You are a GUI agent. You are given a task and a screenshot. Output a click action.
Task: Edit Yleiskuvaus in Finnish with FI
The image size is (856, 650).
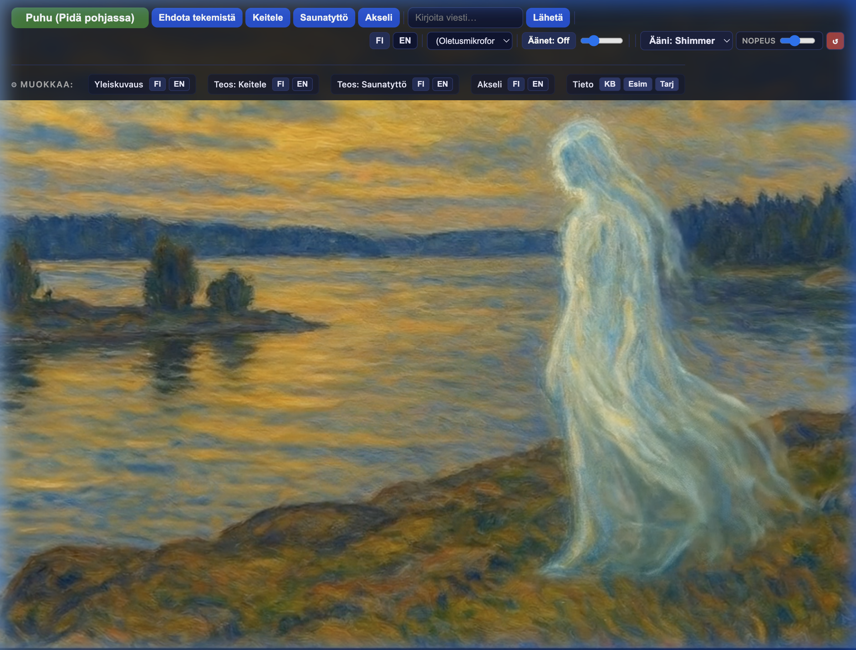click(157, 84)
